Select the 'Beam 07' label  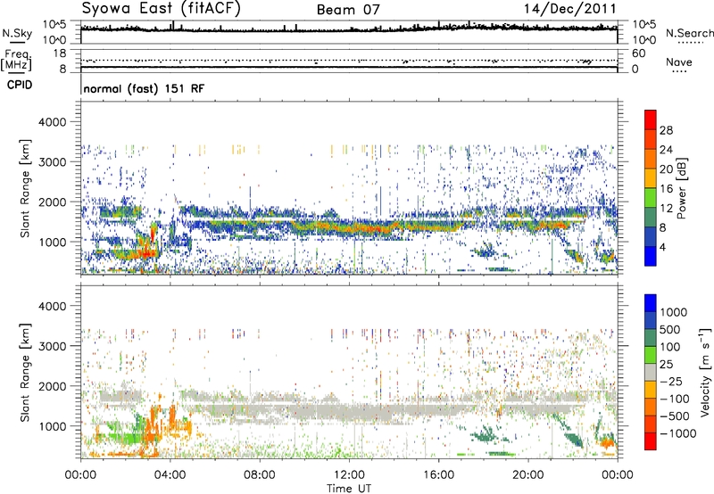point(348,10)
